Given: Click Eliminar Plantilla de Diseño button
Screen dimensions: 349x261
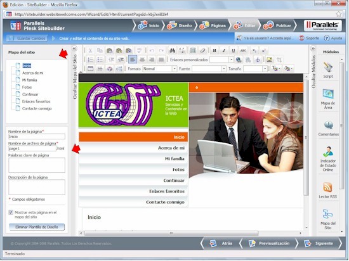Looking at the screenshot, I should (x=37, y=227).
